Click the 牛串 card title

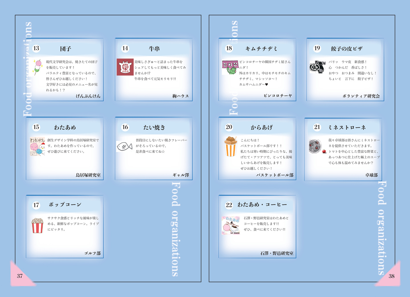coord(154,49)
